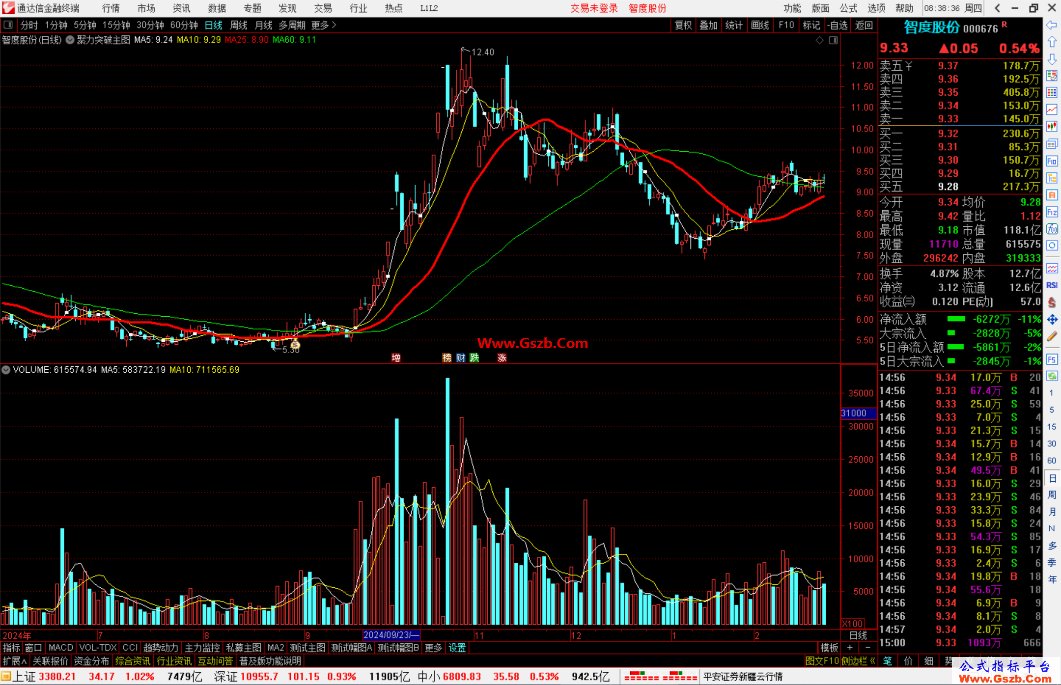Switch period to 60 minutes in sidebar
Viewport: 1061px width, 685px height.
[1051, 461]
